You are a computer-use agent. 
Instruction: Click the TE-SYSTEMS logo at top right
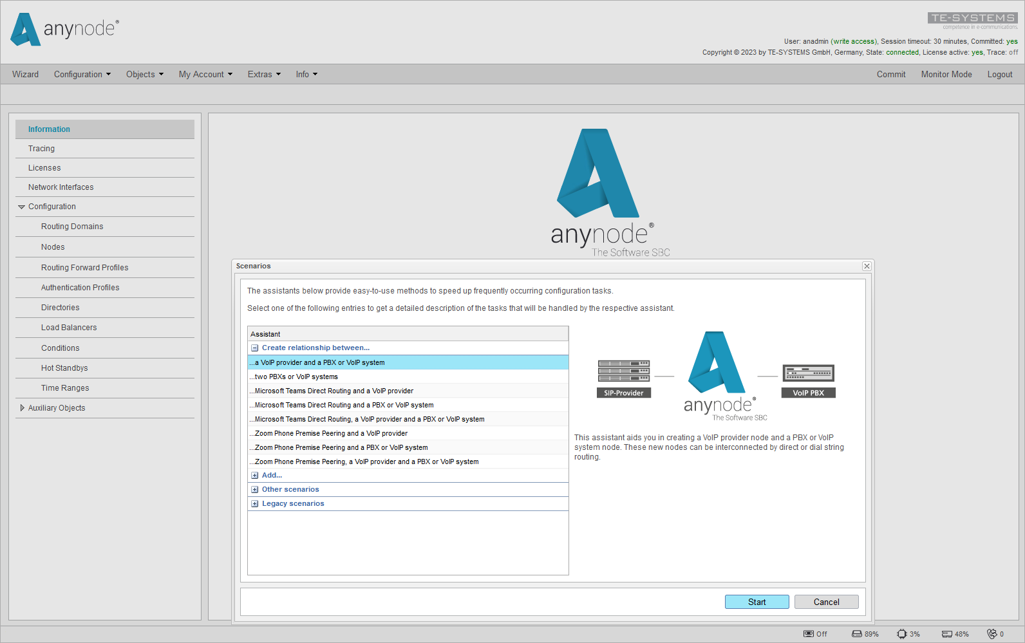tap(973, 21)
